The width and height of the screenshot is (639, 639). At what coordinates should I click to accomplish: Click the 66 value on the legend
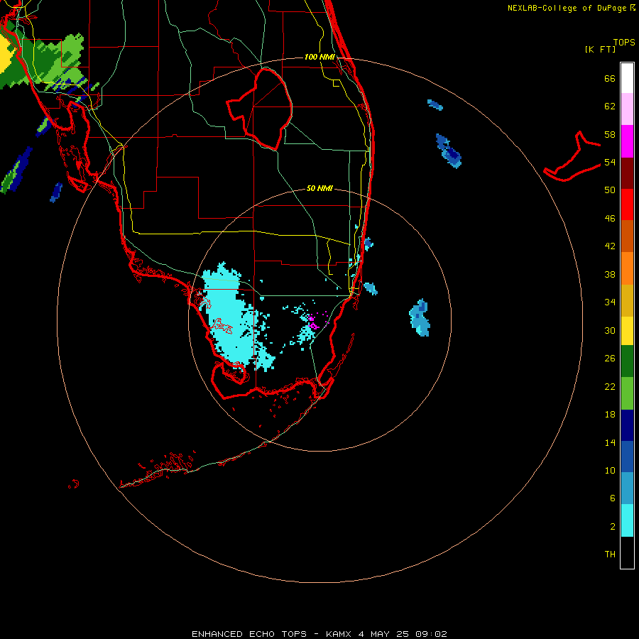pos(610,78)
